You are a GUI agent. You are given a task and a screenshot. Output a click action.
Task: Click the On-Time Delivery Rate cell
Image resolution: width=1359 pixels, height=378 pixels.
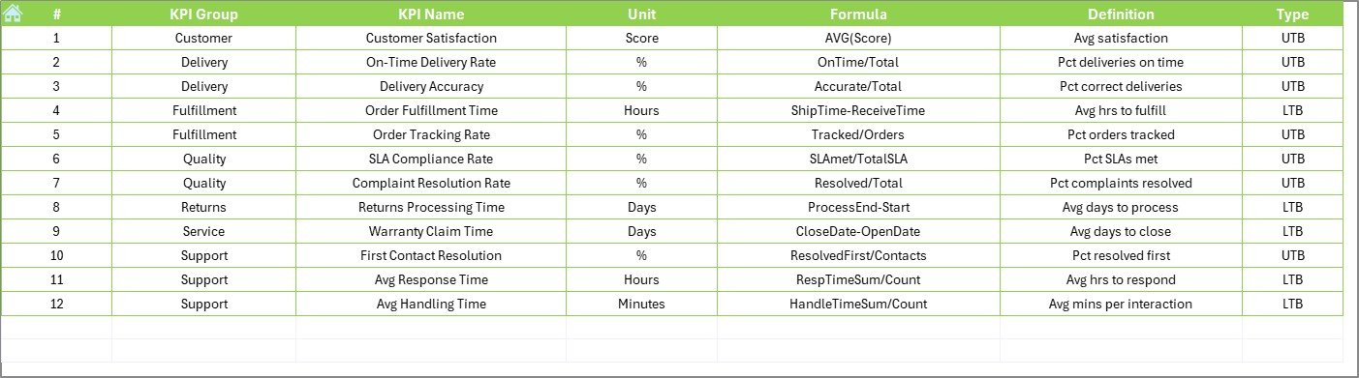coord(431,63)
